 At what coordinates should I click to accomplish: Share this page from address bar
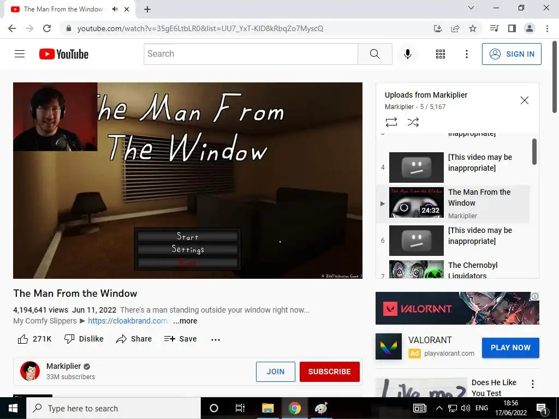[455, 28]
